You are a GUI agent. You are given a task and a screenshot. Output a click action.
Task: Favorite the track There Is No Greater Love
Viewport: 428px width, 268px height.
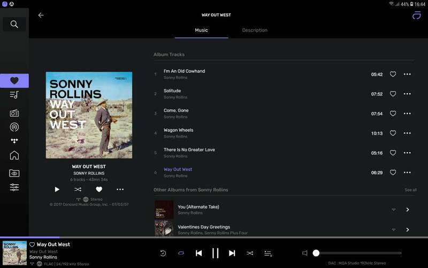point(393,153)
